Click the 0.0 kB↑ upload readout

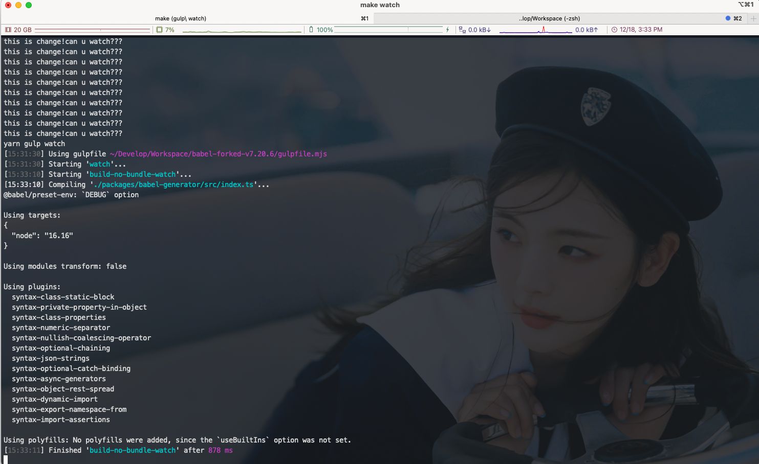[x=587, y=30]
